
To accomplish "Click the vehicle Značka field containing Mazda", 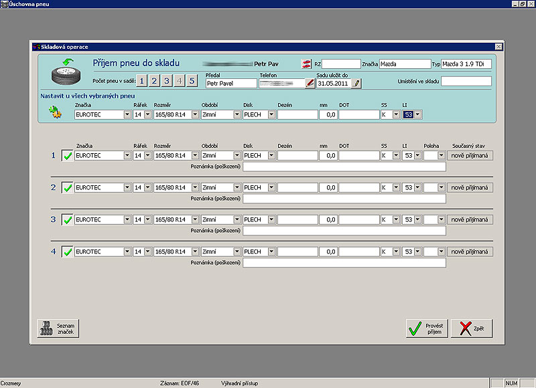I will (x=405, y=64).
